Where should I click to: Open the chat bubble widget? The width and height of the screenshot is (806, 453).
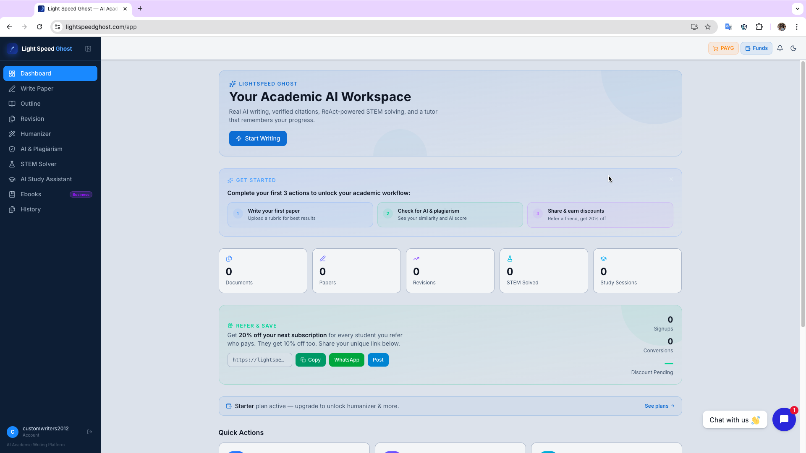(784, 419)
